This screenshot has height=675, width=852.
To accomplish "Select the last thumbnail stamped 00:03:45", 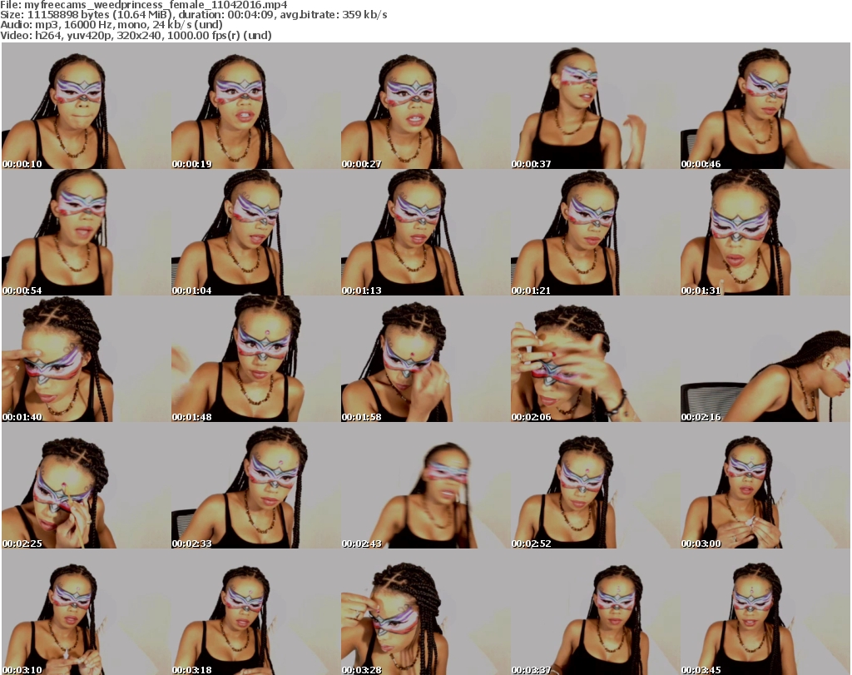I will coord(765,612).
